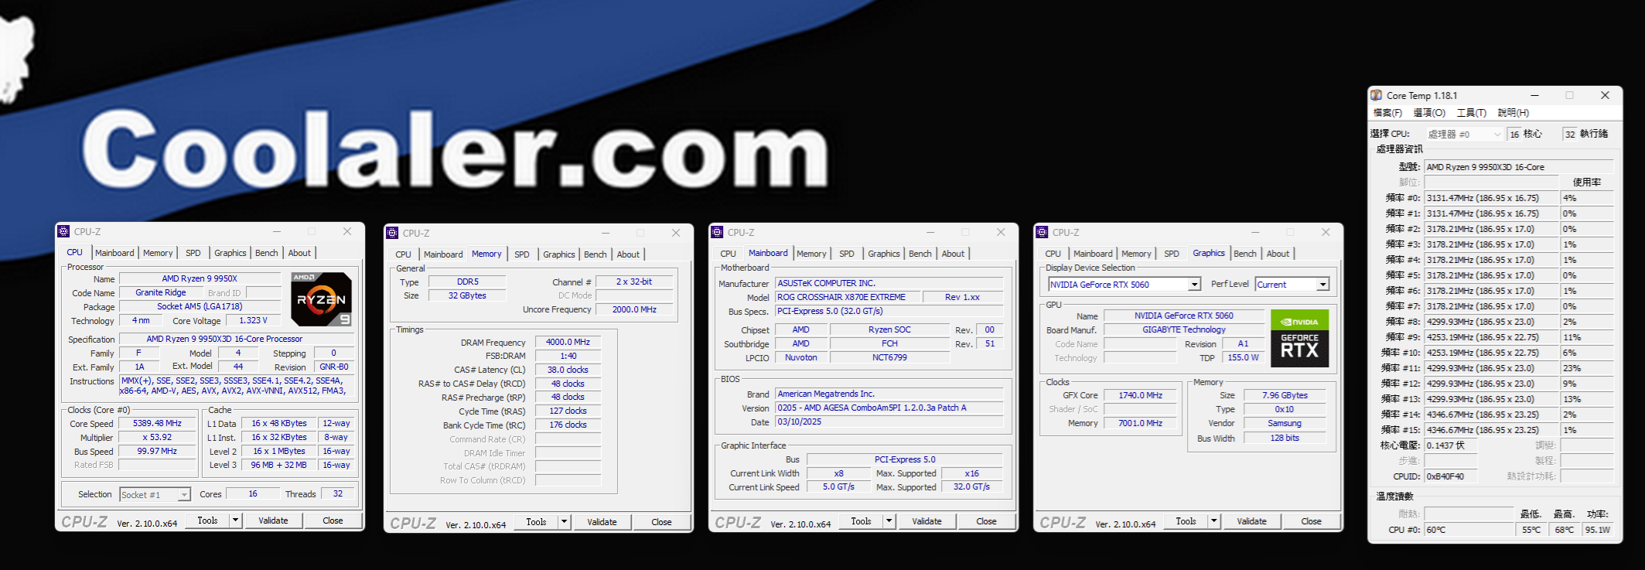Click the CPU-Z app icon in the first window title bar
Screen dimensions: 1645x570
[64, 231]
